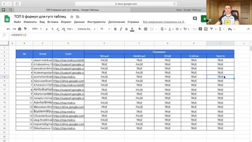The image size is (252, 142).
Task: Select the 'Чётный' header cell
Action: 104,56
